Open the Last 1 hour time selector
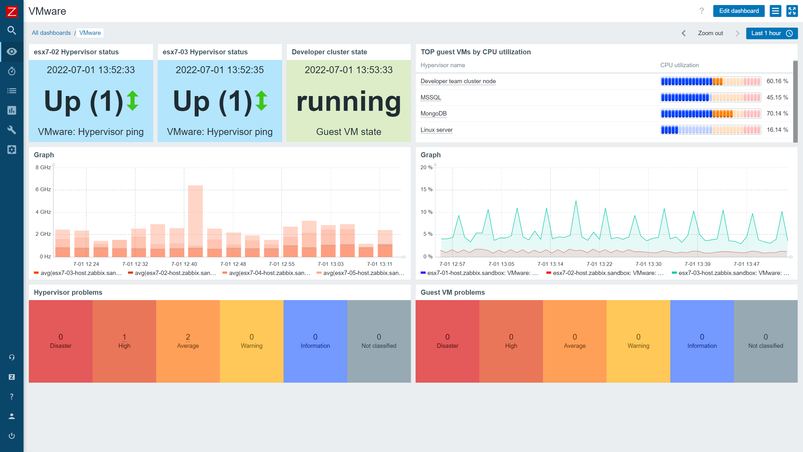This screenshot has width=803, height=452. tap(772, 33)
